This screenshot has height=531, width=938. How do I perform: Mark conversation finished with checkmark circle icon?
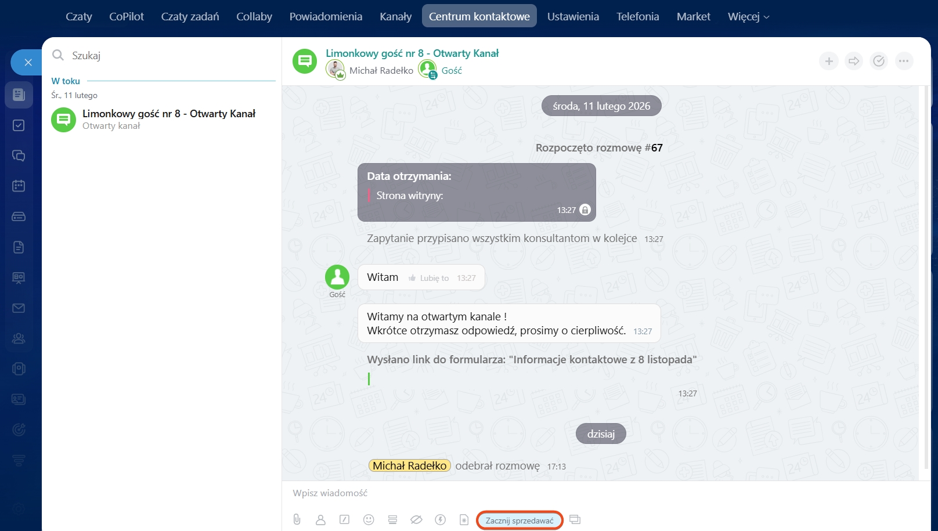(879, 61)
